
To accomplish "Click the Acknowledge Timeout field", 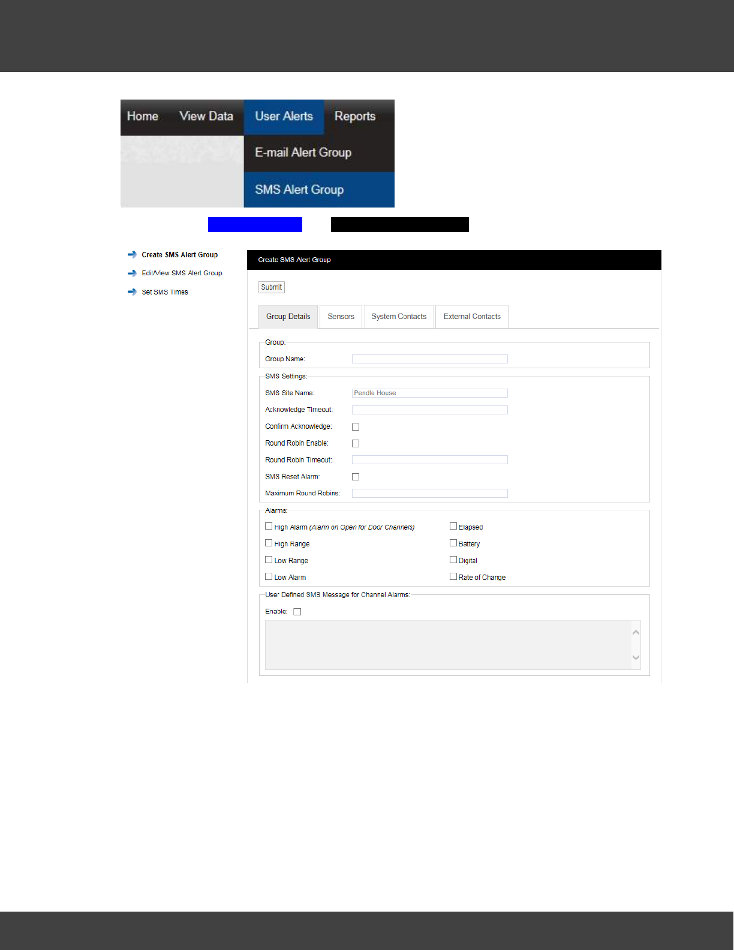I will 430,410.
